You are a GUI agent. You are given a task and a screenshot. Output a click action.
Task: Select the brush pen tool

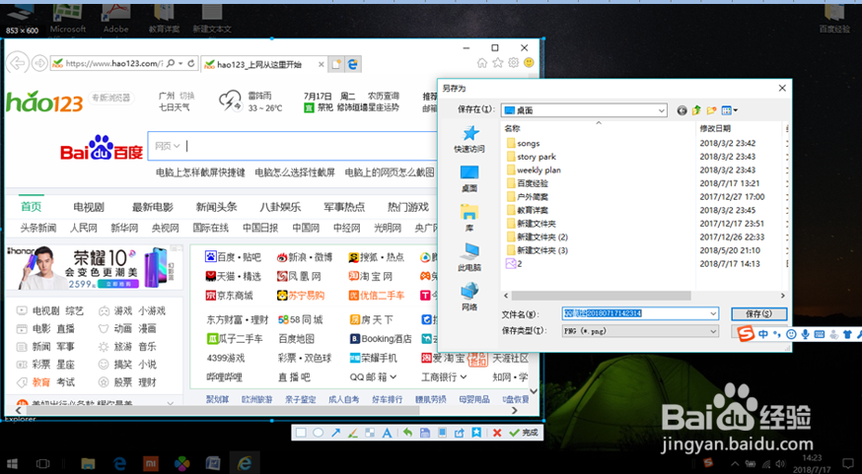pyautogui.click(x=353, y=433)
